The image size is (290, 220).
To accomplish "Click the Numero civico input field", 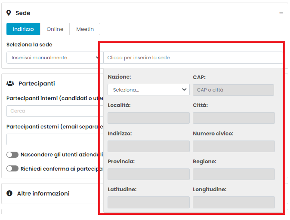I will (x=234, y=146).
